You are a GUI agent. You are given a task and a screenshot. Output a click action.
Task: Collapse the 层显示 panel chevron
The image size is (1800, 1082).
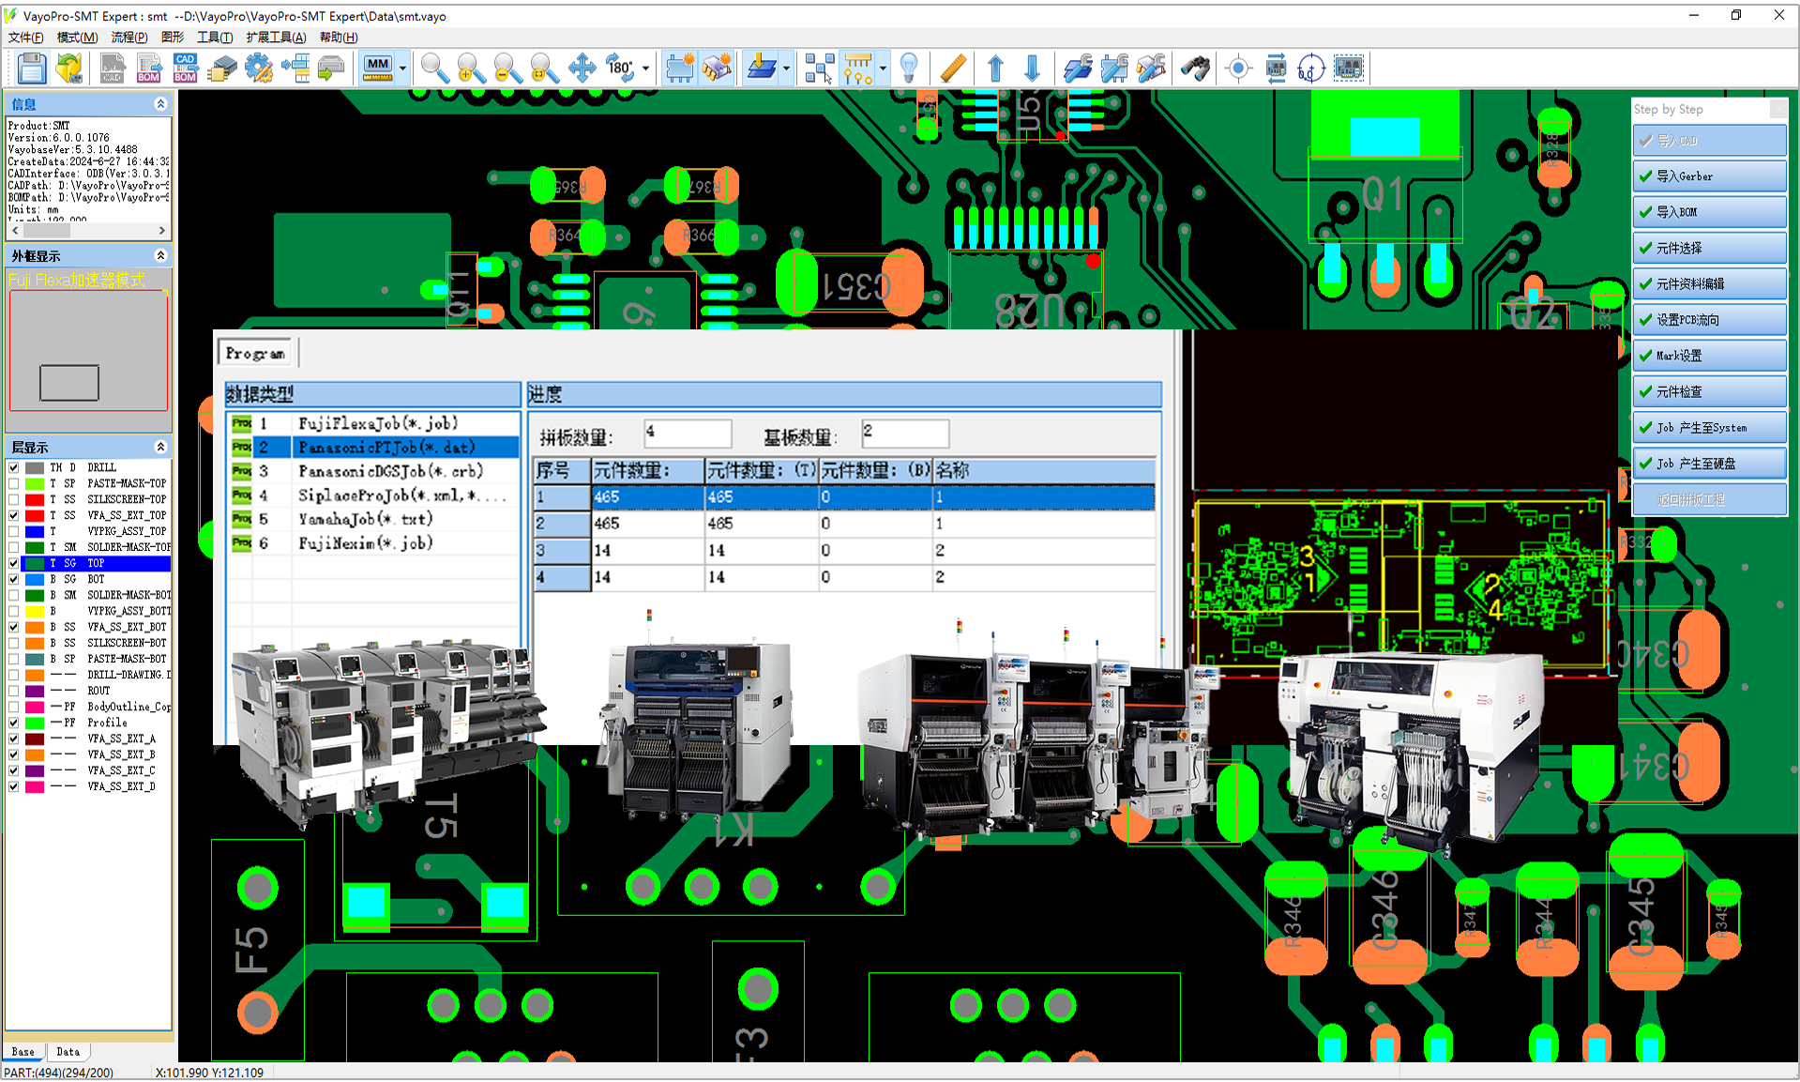coord(160,447)
